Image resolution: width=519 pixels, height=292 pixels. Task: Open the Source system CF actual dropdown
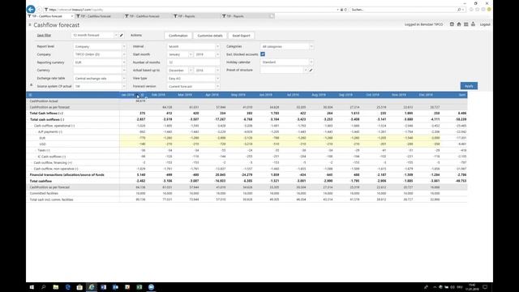pos(100,87)
